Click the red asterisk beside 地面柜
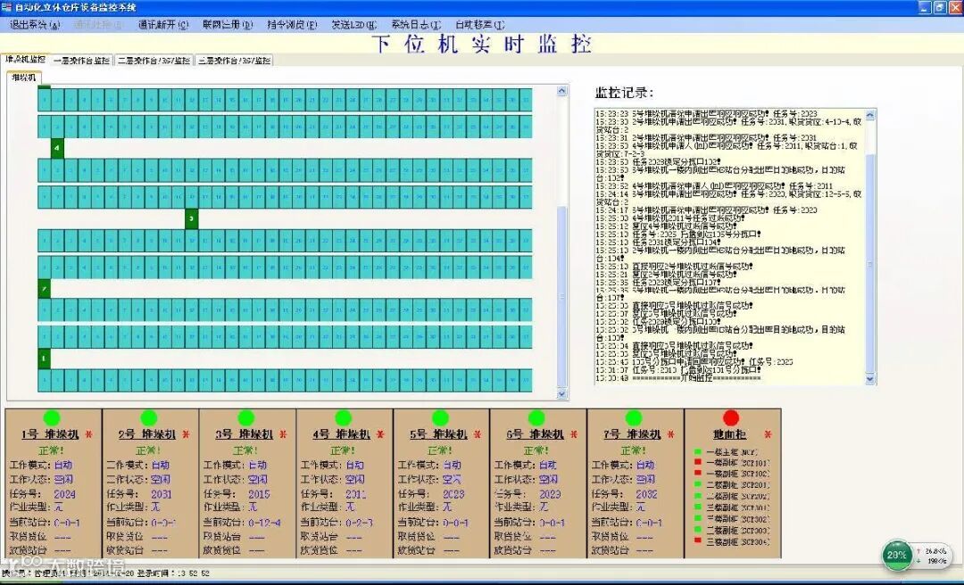This screenshot has height=585, width=964. pos(768,434)
